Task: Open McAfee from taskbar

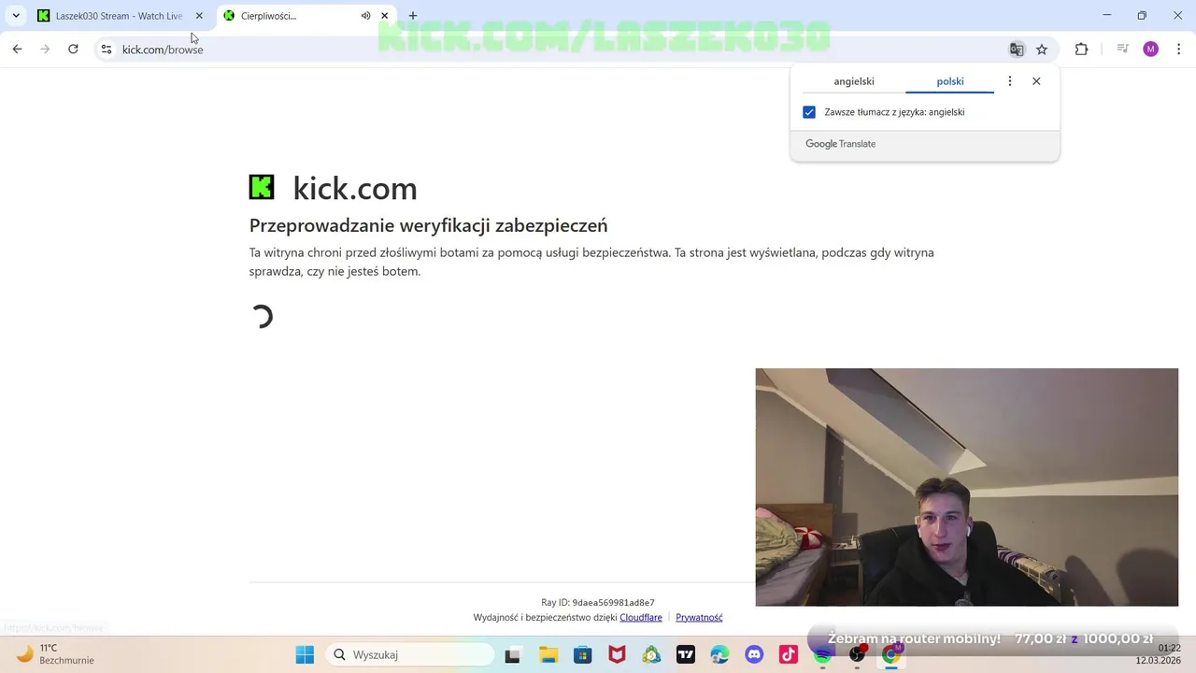Action: point(617,655)
